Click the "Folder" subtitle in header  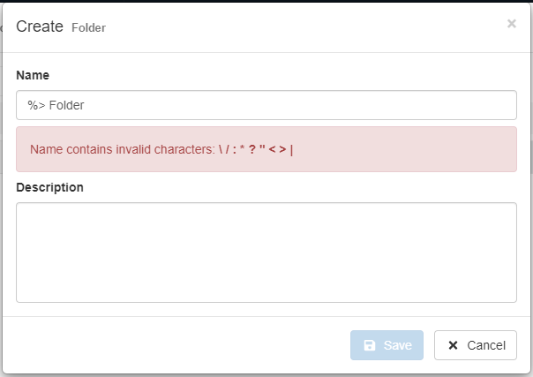[88, 28]
